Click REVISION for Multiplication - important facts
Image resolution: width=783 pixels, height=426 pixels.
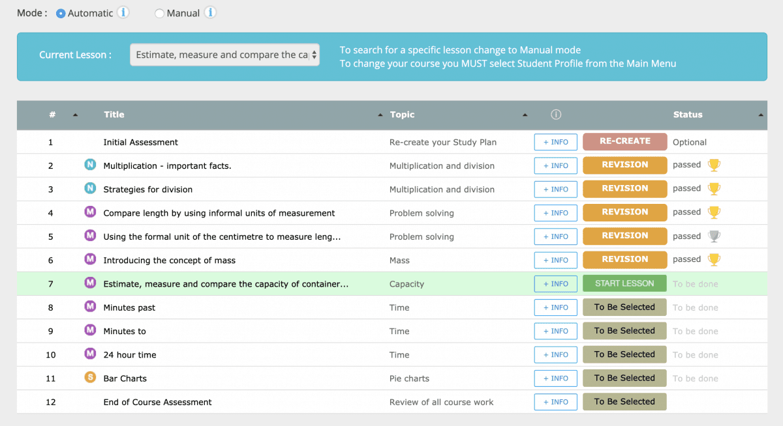pyautogui.click(x=625, y=165)
